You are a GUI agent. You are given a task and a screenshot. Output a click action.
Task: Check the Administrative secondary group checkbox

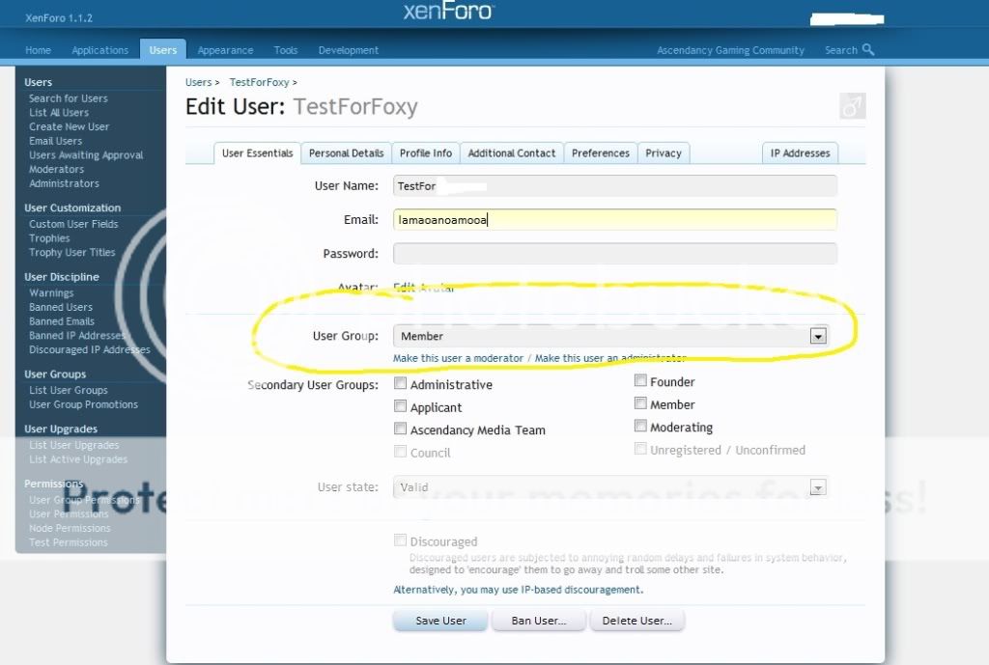[401, 384]
